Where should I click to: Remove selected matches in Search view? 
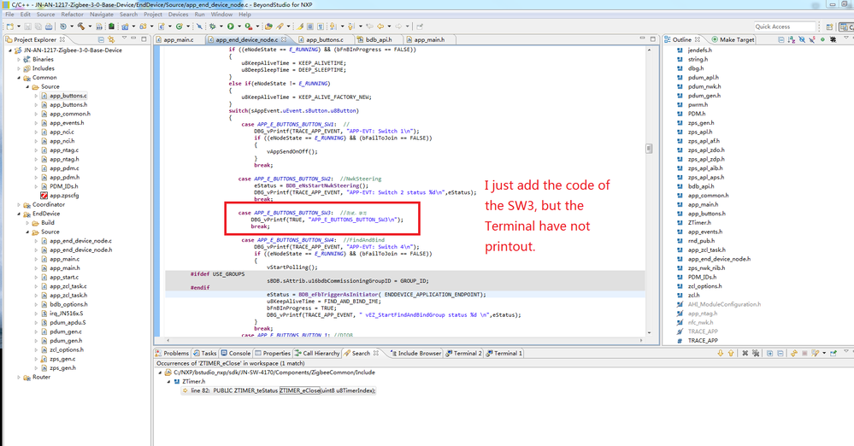tap(745, 354)
